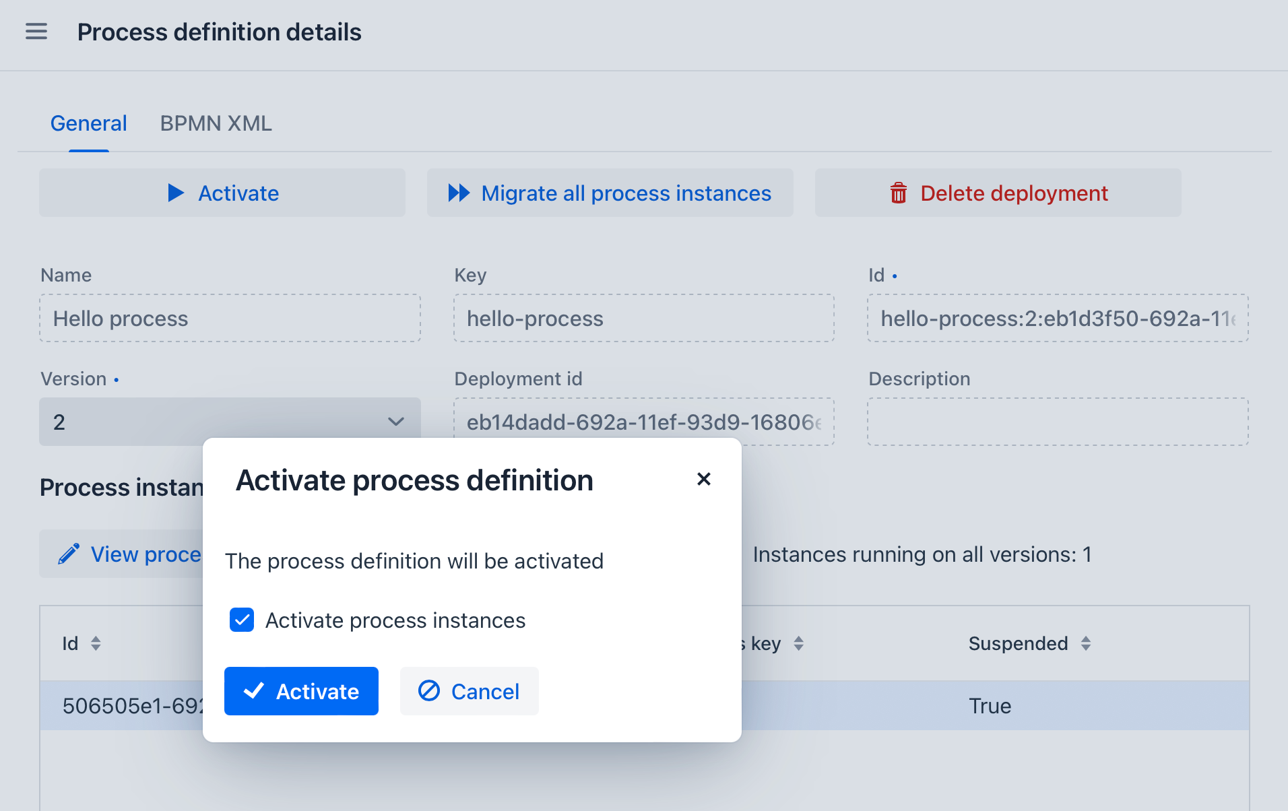Open the hamburger navigation menu
This screenshot has height=811, width=1288.
[36, 31]
